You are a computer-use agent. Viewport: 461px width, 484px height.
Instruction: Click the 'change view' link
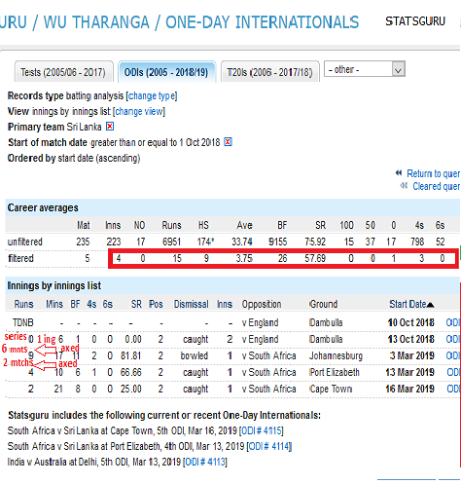point(139,111)
